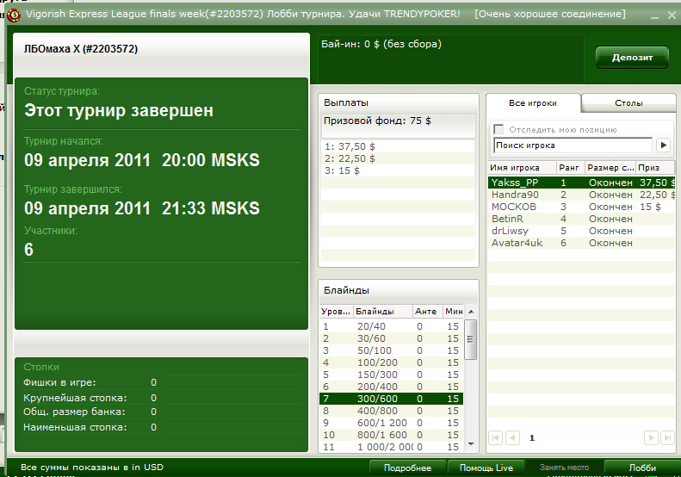
Task: Select blinds level row '600/1 200'
Action: (x=392, y=423)
